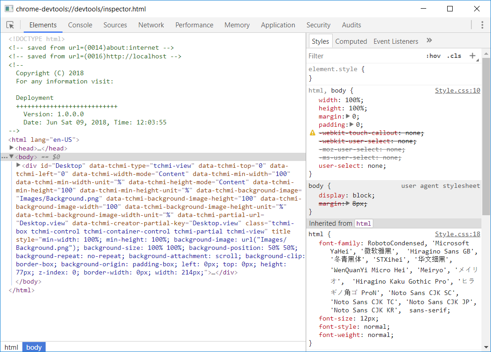Click the Styles scrollbar up arrow
The height and width of the screenshot is (352, 491).
click(486, 54)
